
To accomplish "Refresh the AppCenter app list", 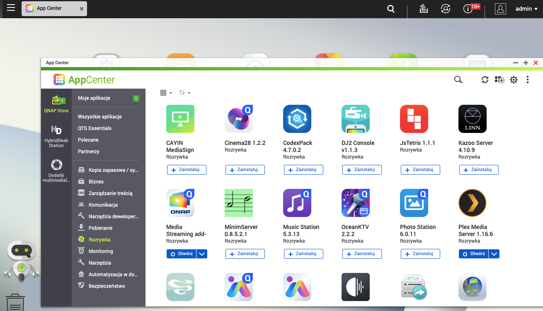I will click(485, 80).
